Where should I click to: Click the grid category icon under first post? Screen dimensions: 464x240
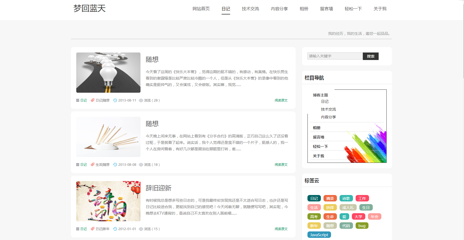[78, 100]
